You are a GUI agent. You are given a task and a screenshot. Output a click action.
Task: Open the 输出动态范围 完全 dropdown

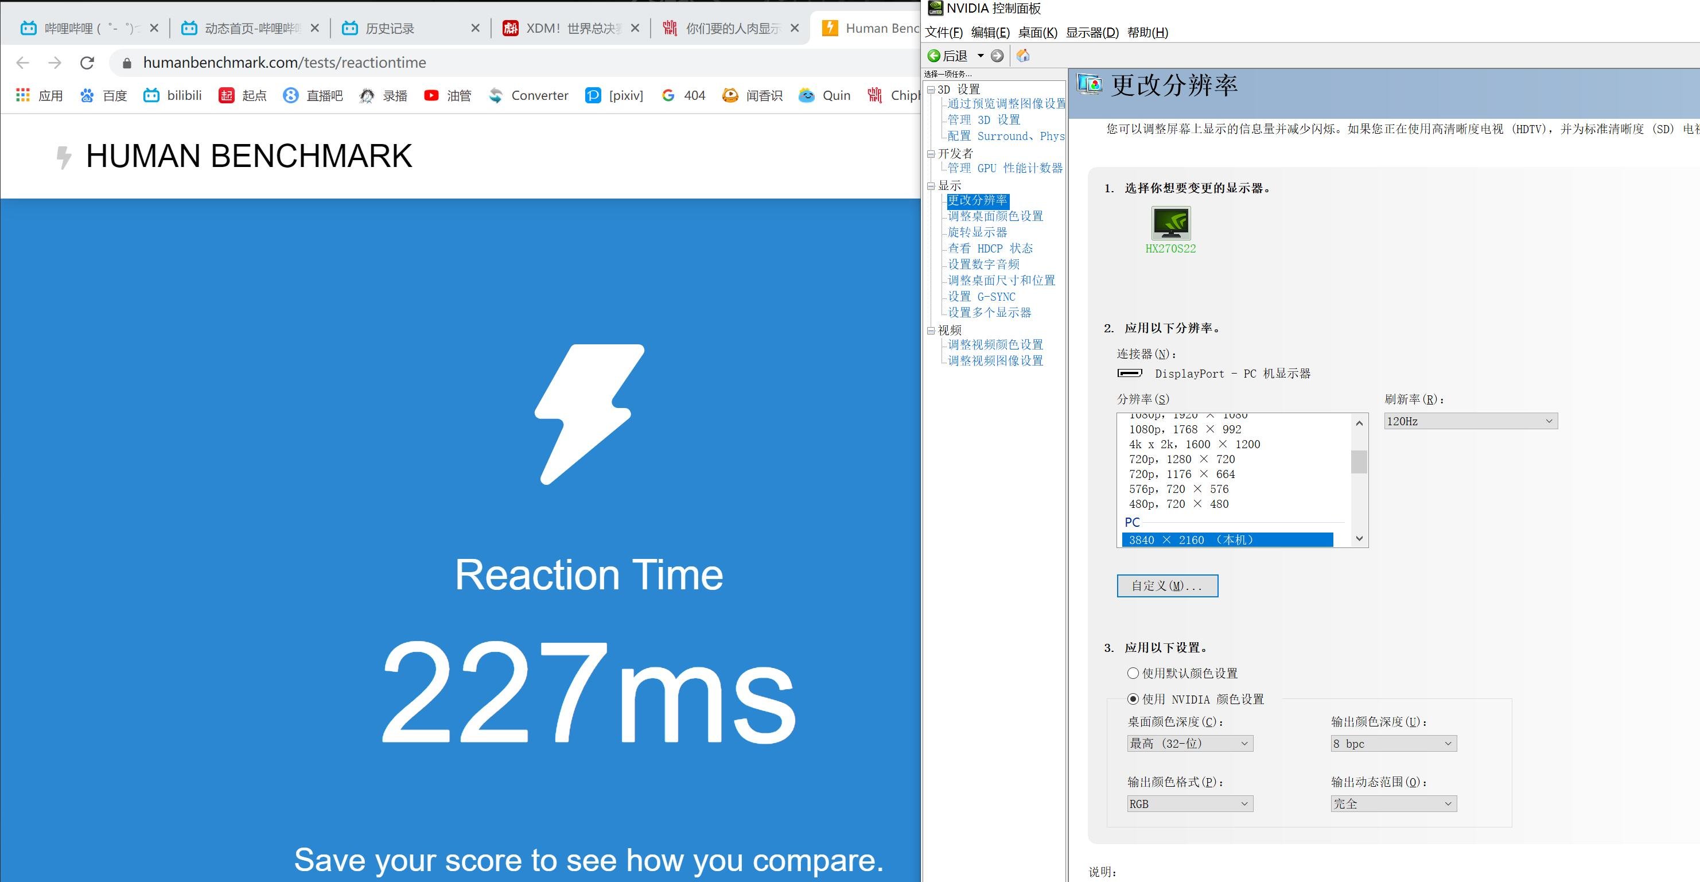point(1393,804)
